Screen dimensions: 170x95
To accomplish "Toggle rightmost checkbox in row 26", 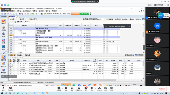I will pyautogui.click(x=118, y=48).
